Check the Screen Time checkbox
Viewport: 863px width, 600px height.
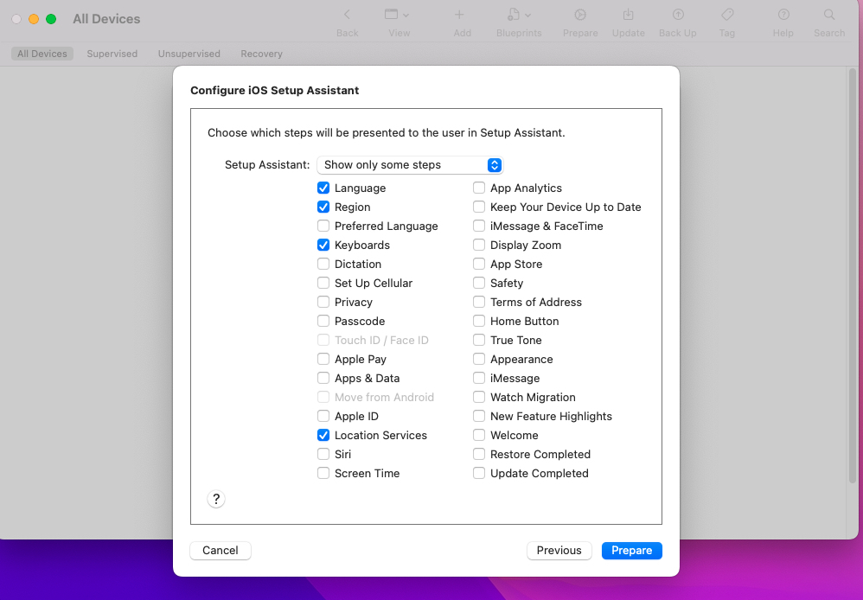(323, 474)
